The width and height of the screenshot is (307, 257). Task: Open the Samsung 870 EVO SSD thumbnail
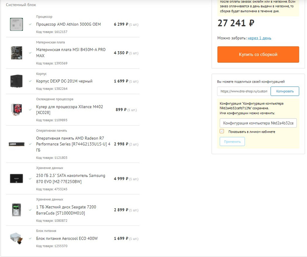16,179
